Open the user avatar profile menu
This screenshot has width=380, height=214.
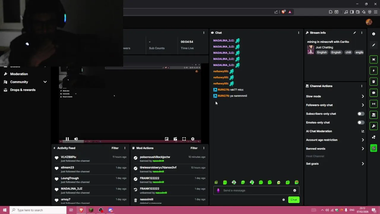(x=369, y=22)
